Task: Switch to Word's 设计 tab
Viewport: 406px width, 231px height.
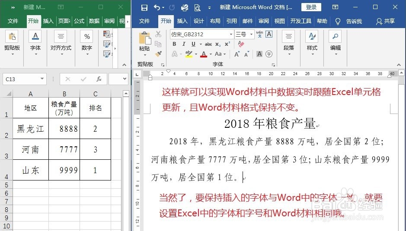Action: pyautogui.click(x=198, y=21)
